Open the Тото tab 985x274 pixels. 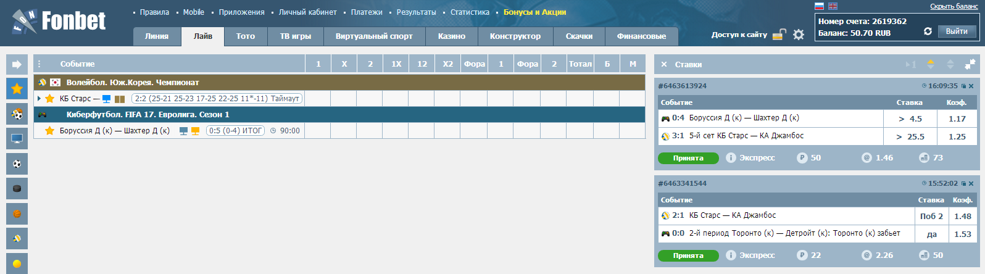point(246,36)
